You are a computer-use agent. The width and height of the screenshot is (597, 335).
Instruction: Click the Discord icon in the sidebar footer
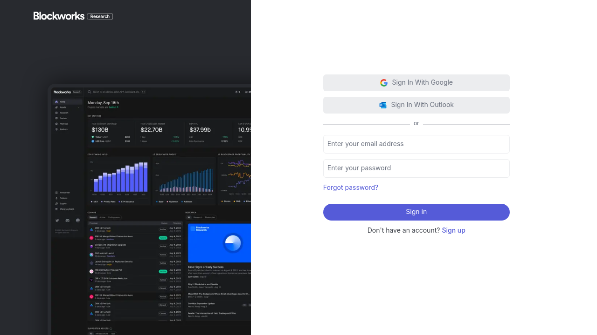coord(68,221)
